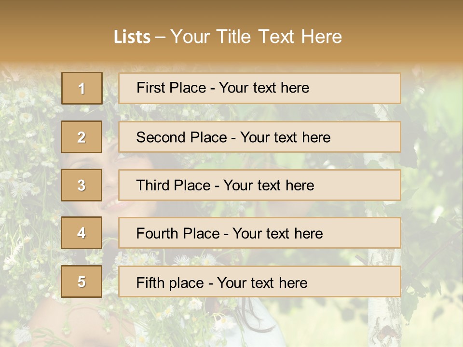Click the words 'Your text here' in First Place row
Screen dimensions: 463x347
click(264, 88)
